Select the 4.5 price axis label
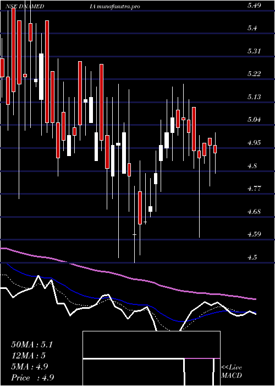The height and width of the screenshot is (386, 275). 252,258
